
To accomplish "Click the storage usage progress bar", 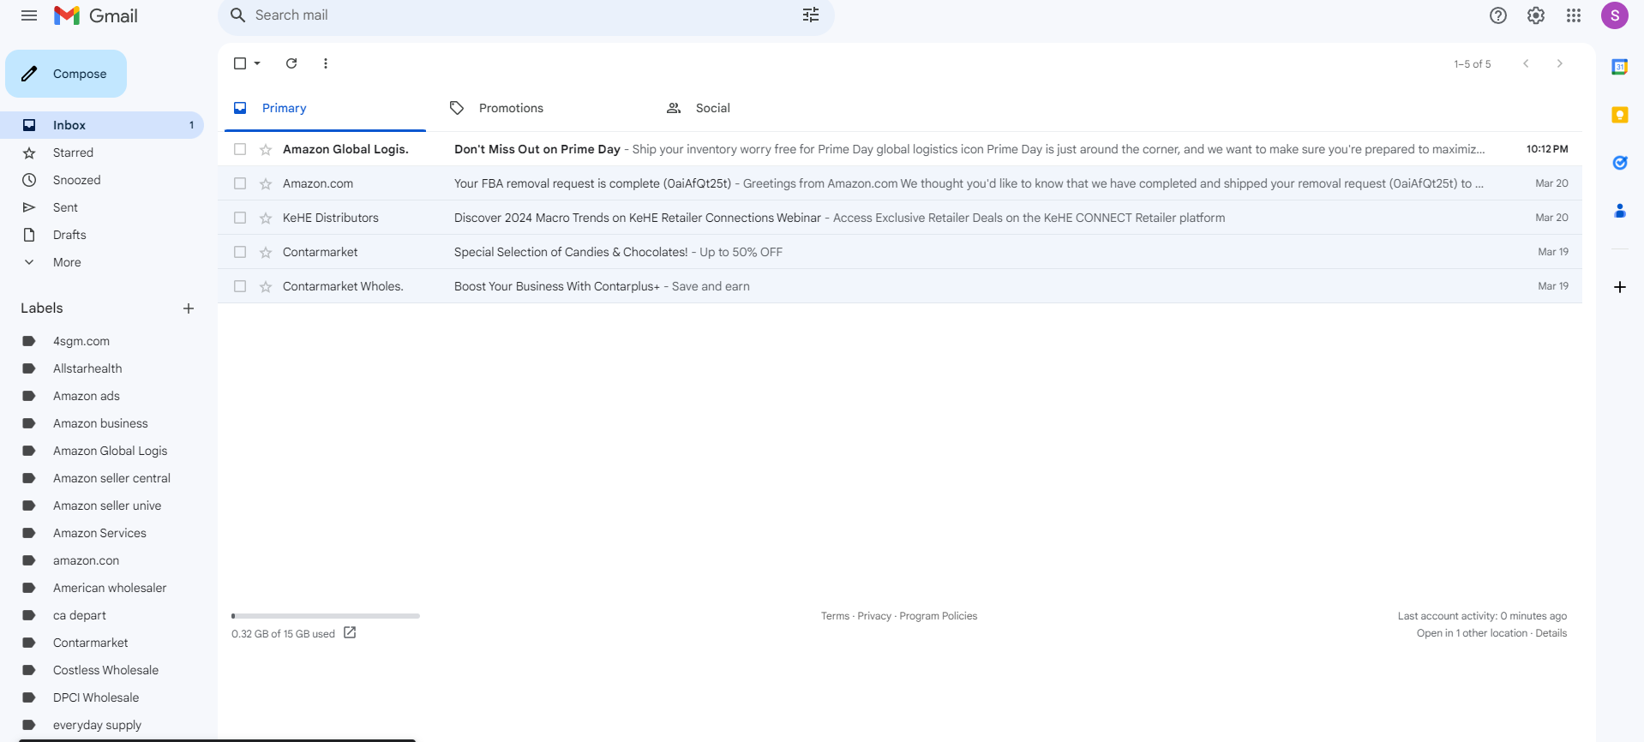I will (x=326, y=616).
